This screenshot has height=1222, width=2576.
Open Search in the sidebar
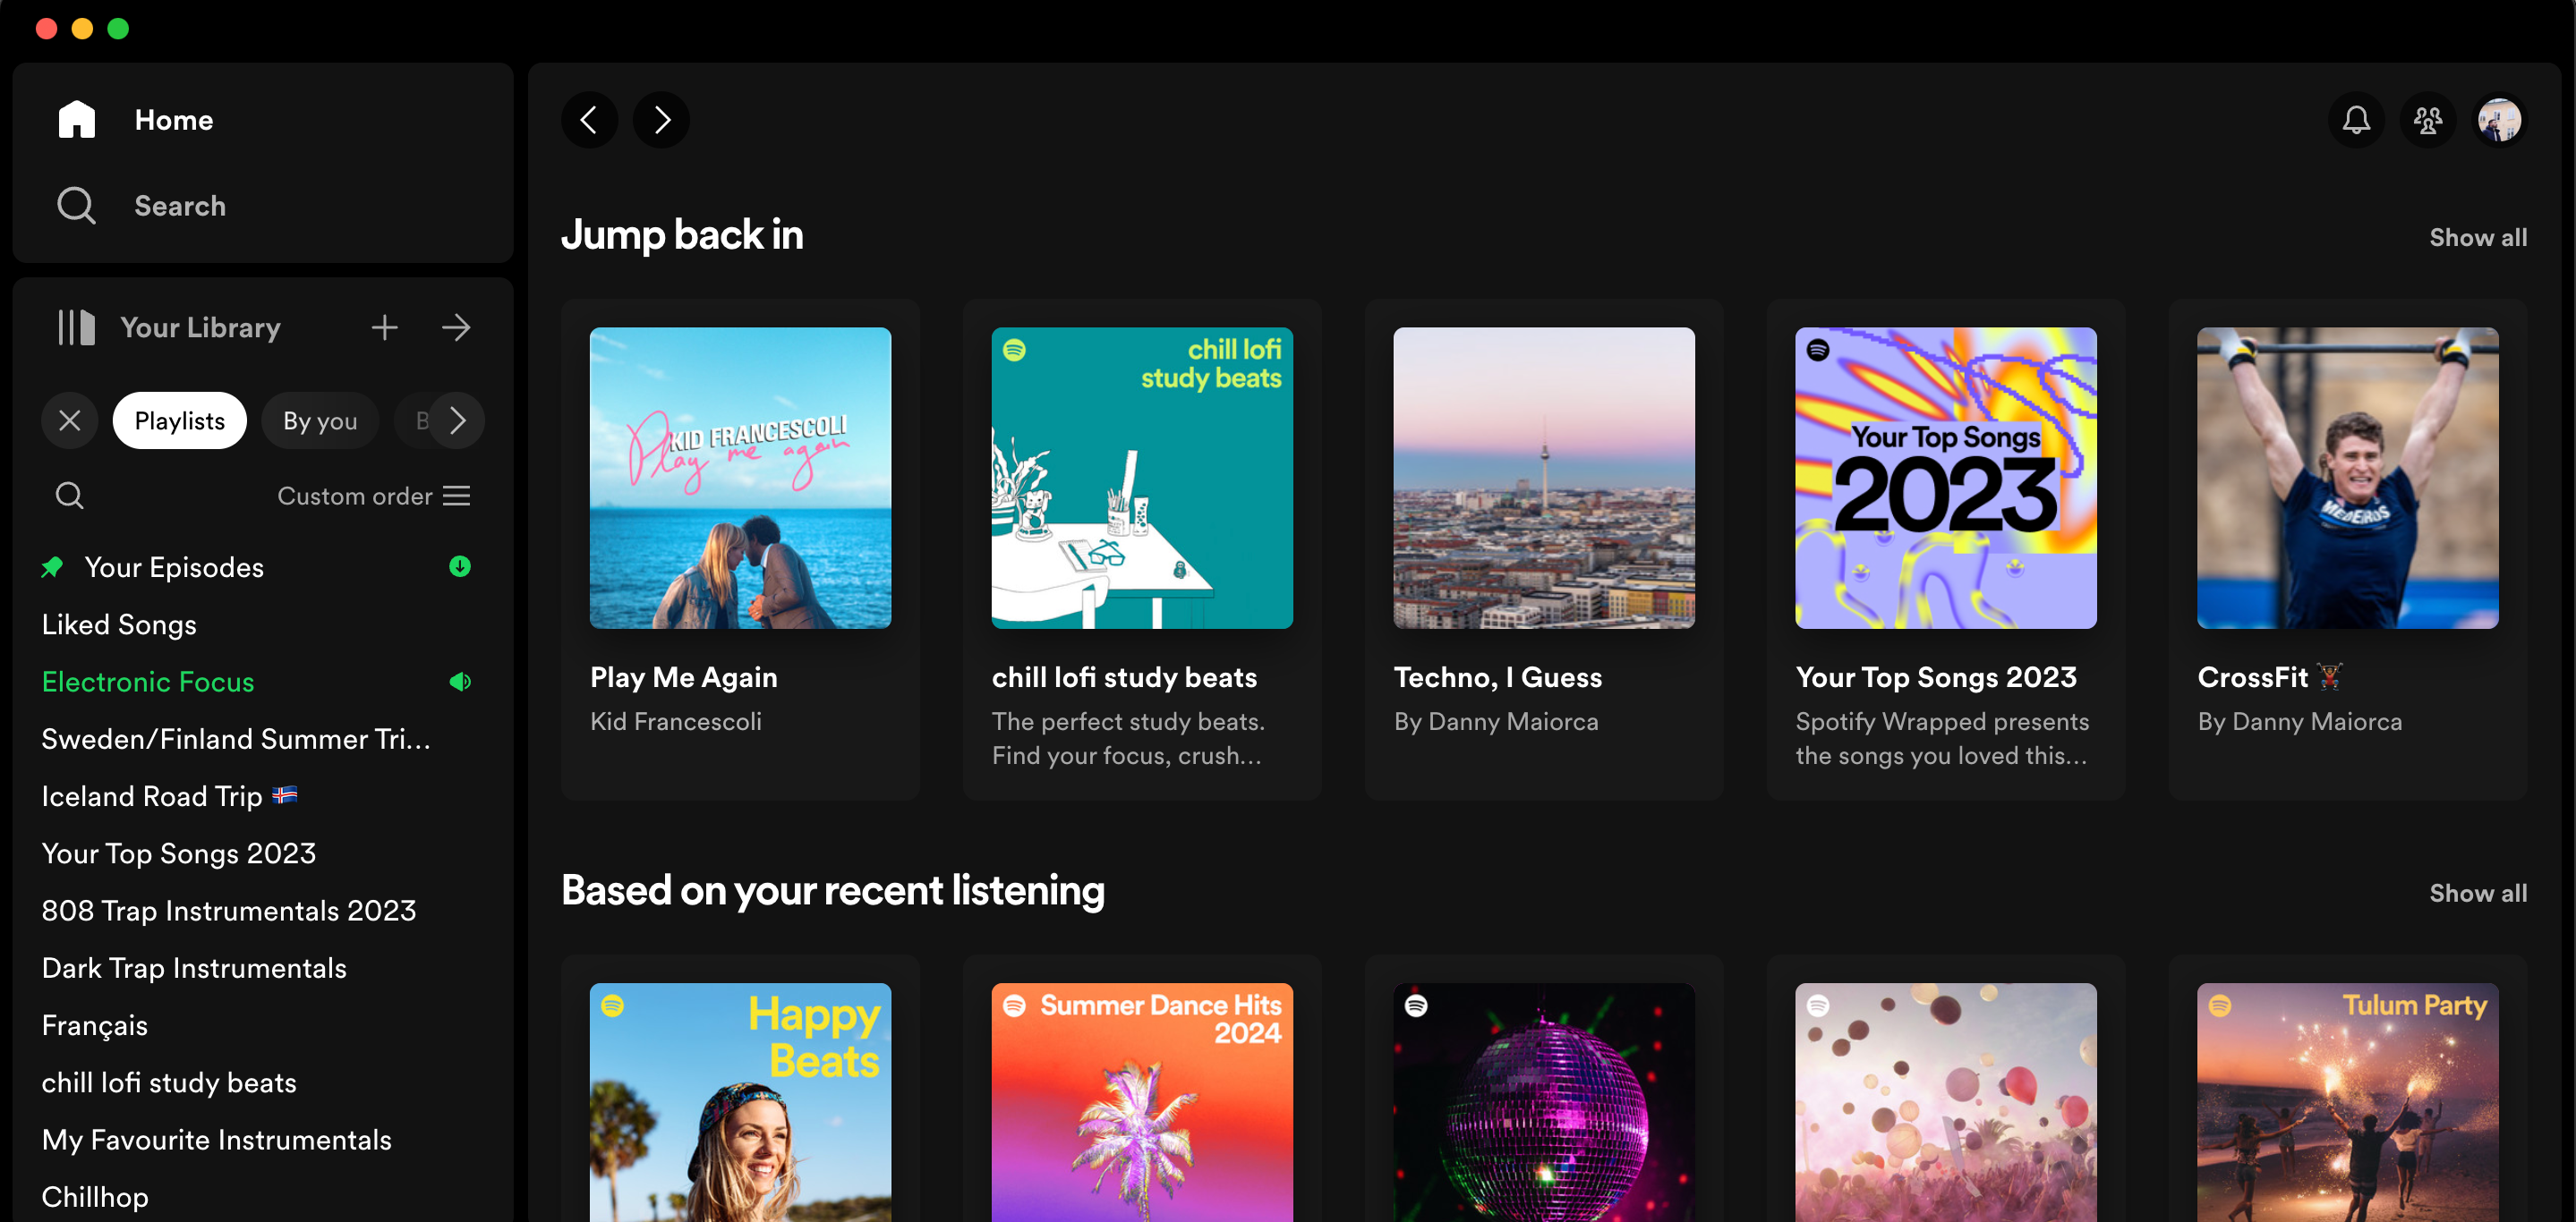pos(180,206)
